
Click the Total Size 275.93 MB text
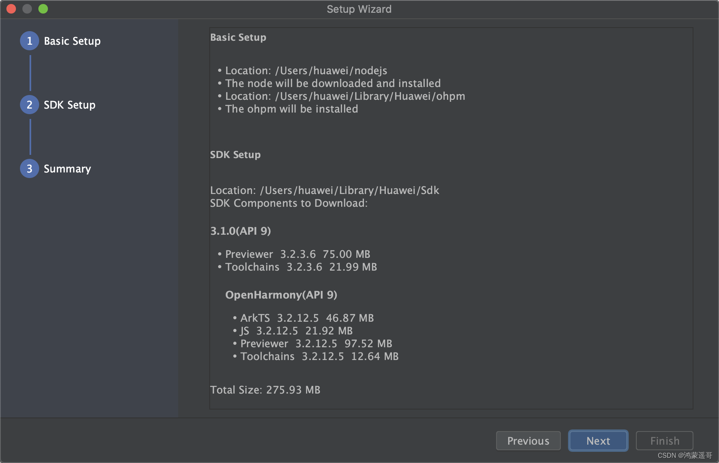265,390
